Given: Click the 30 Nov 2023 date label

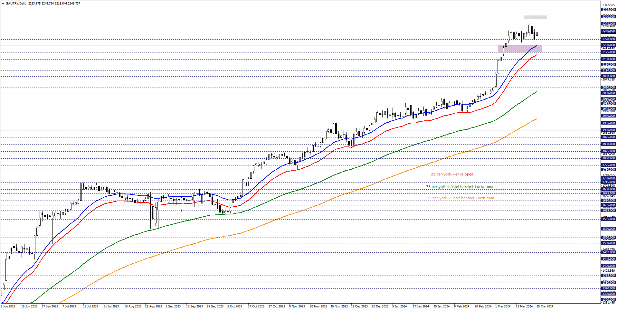Looking at the screenshot, I should click(339, 306).
